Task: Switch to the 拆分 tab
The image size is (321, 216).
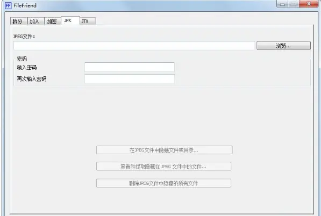Action: 18,21
